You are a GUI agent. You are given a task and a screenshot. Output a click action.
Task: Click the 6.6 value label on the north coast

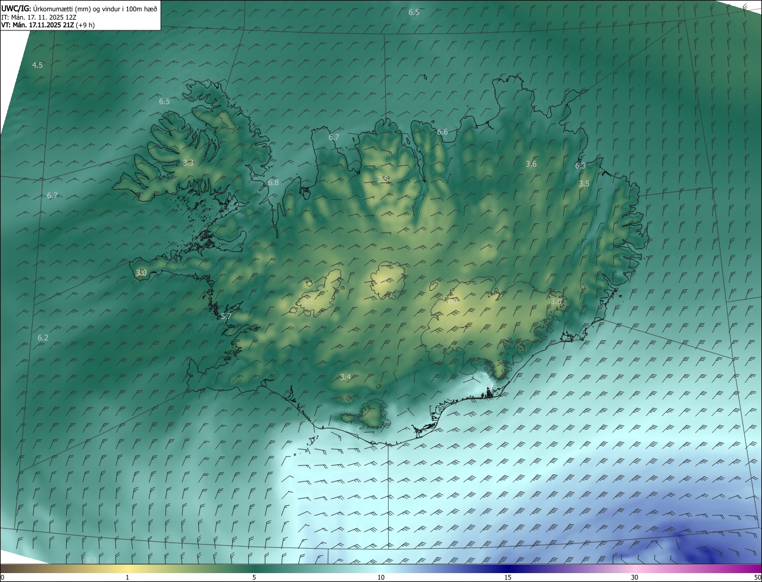click(442, 132)
